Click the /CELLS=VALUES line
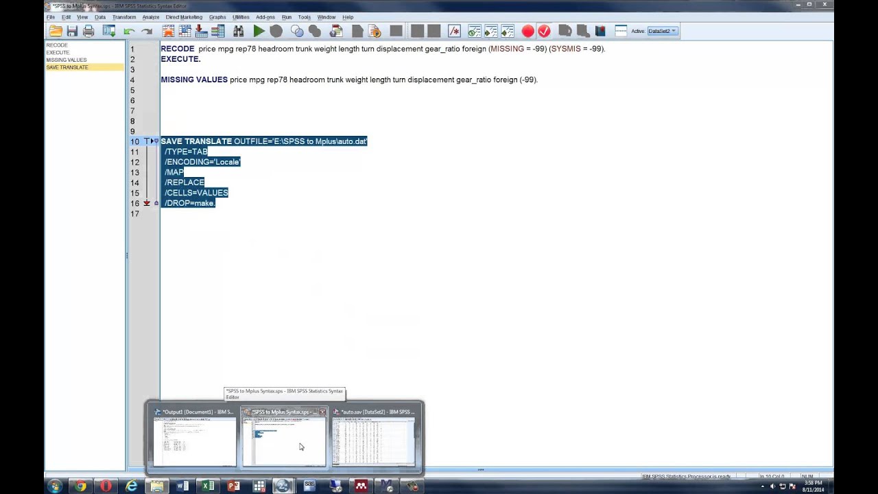 coord(196,193)
